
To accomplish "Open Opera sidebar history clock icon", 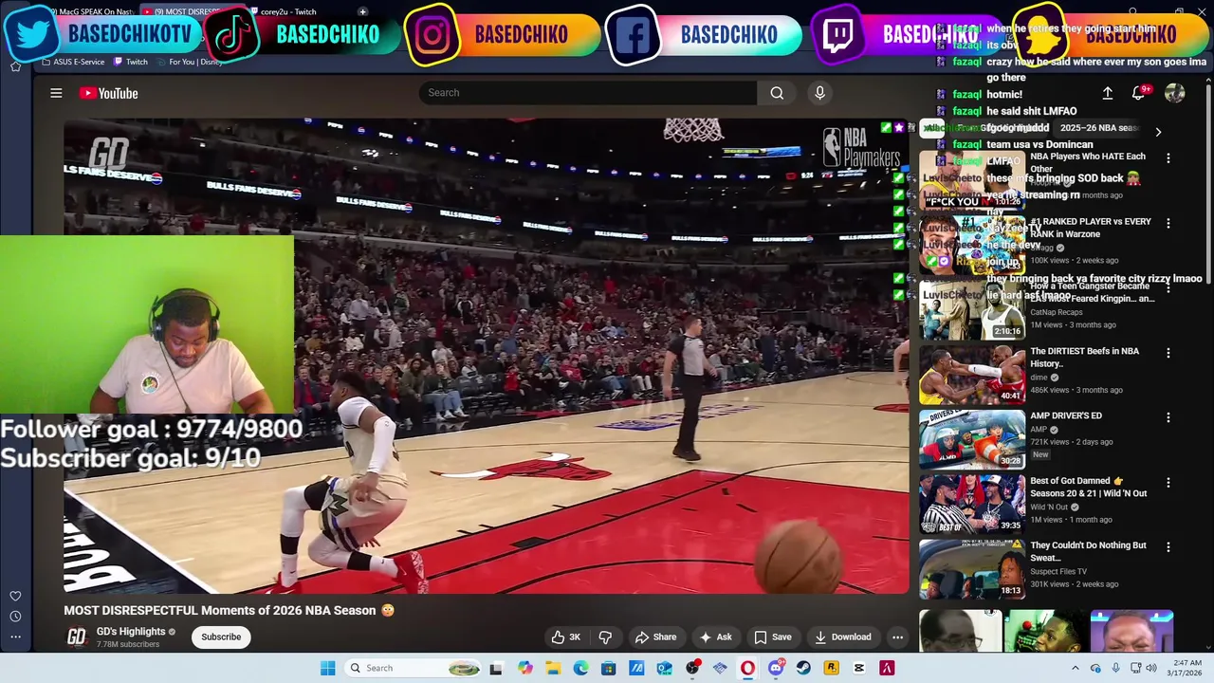I will 15,617.
